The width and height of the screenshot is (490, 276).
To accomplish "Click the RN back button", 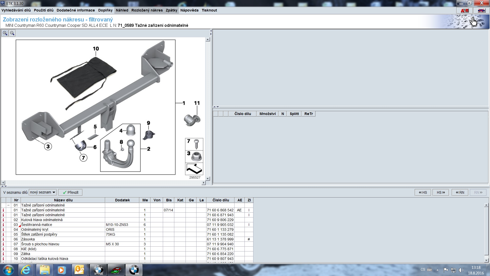I will pyautogui.click(x=460, y=192).
